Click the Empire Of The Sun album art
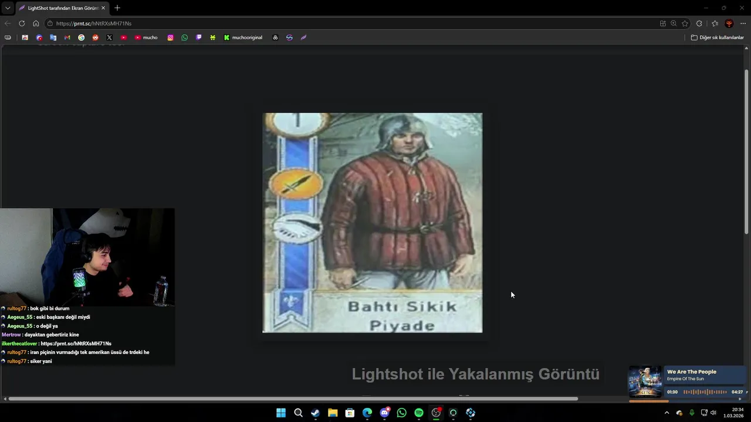Screen dimensions: 751x422 (645, 382)
